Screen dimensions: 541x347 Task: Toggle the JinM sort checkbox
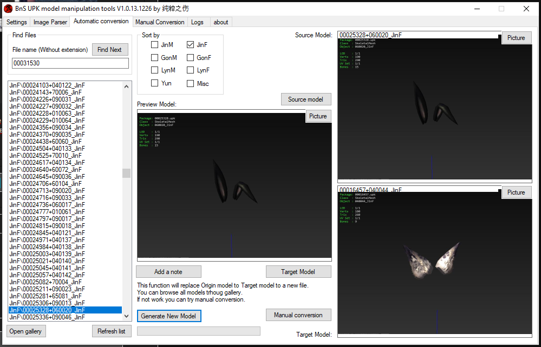(x=154, y=45)
